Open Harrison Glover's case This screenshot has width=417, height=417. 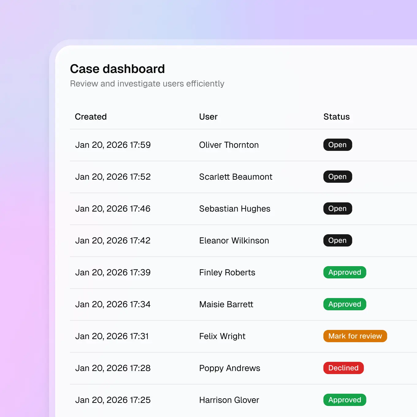click(x=229, y=400)
